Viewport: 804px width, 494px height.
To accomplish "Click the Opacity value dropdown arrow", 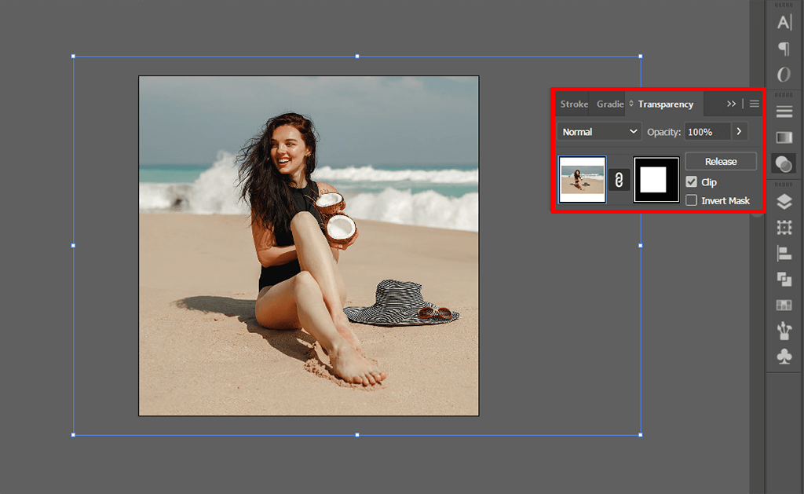I will tap(739, 131).
